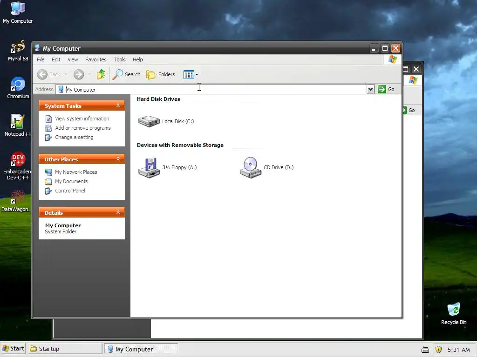Click the security shield tray icon

pos(438,350)
